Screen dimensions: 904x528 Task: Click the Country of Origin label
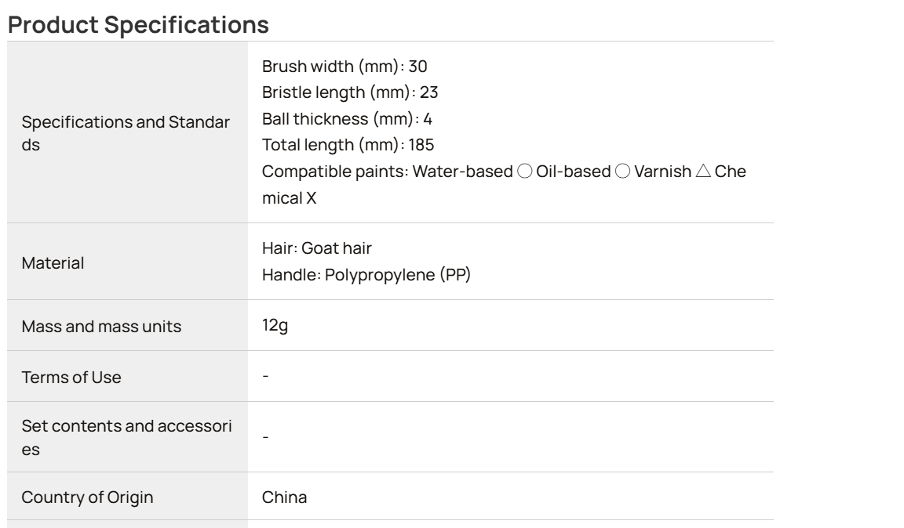tap(88, 497)
